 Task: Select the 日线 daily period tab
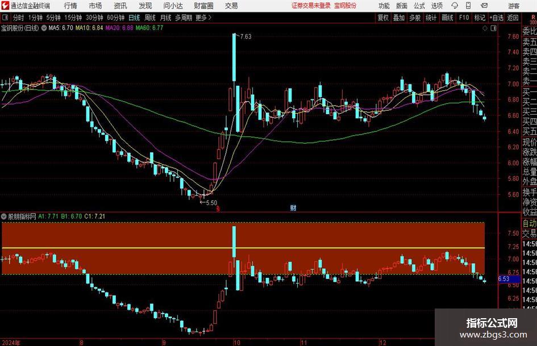click(x=134, y=18)
